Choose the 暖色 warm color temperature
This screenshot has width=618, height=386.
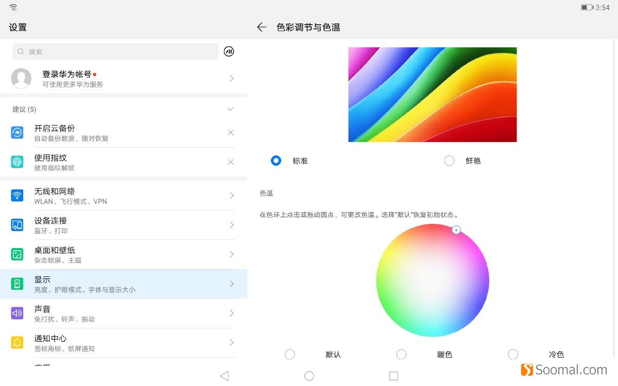point(401,354)
